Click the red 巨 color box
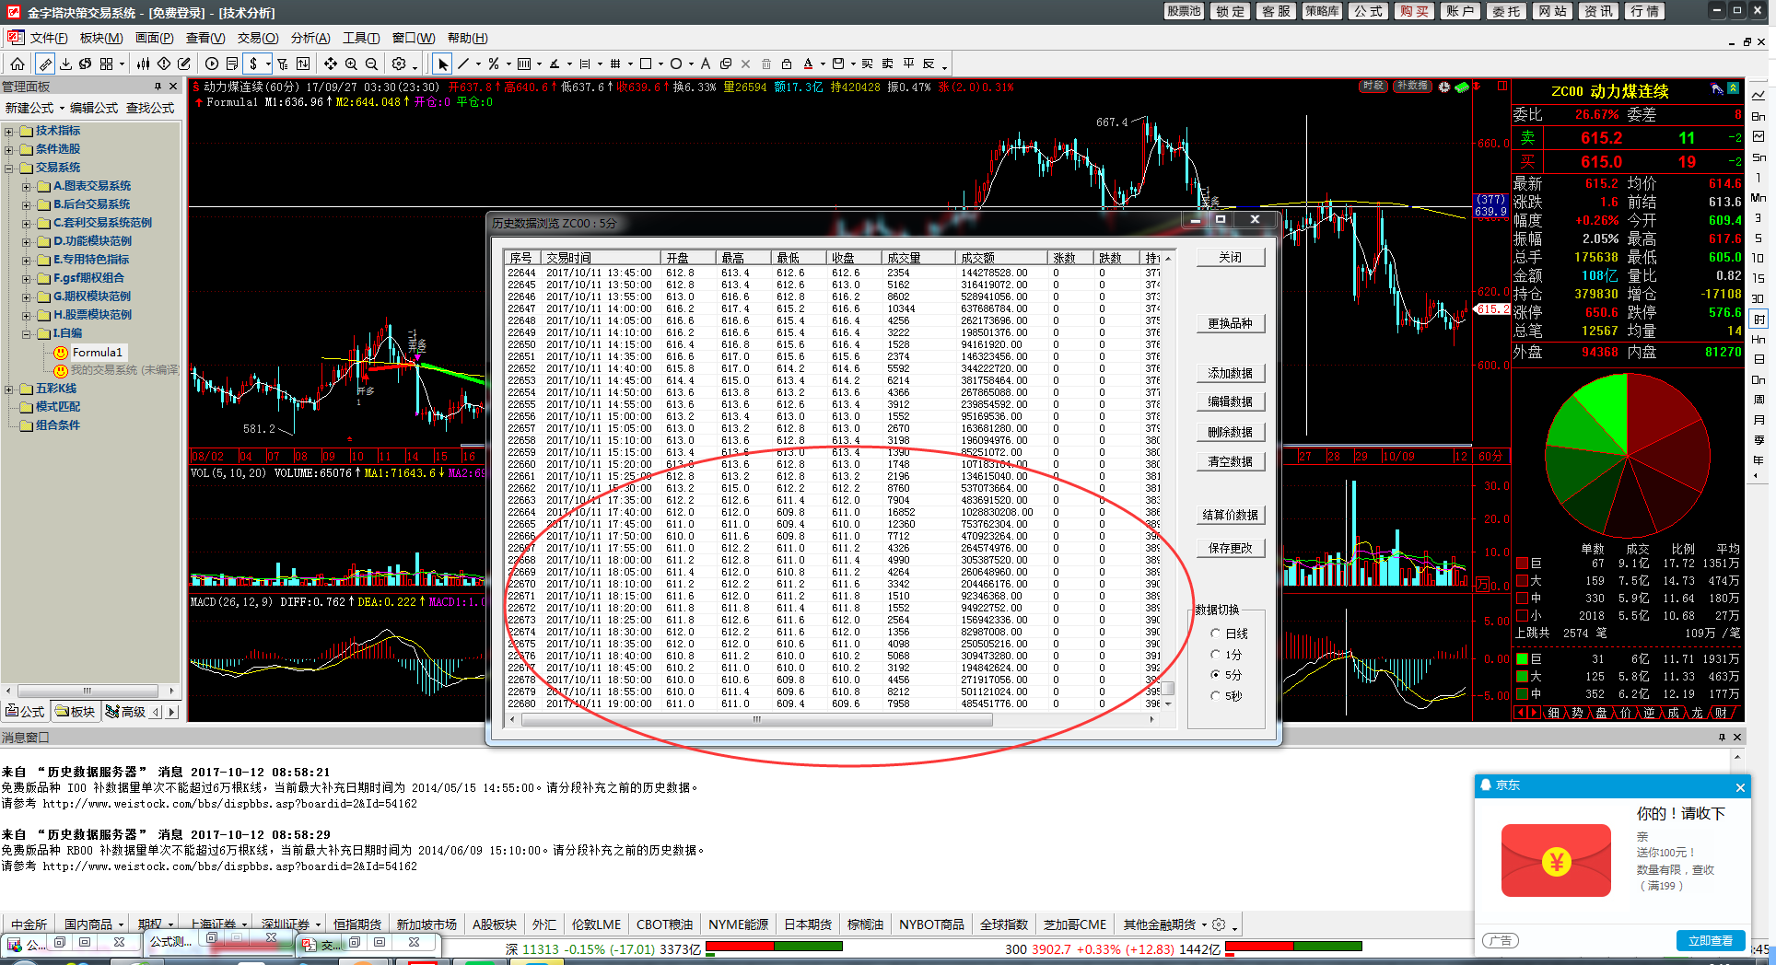 1523,563
